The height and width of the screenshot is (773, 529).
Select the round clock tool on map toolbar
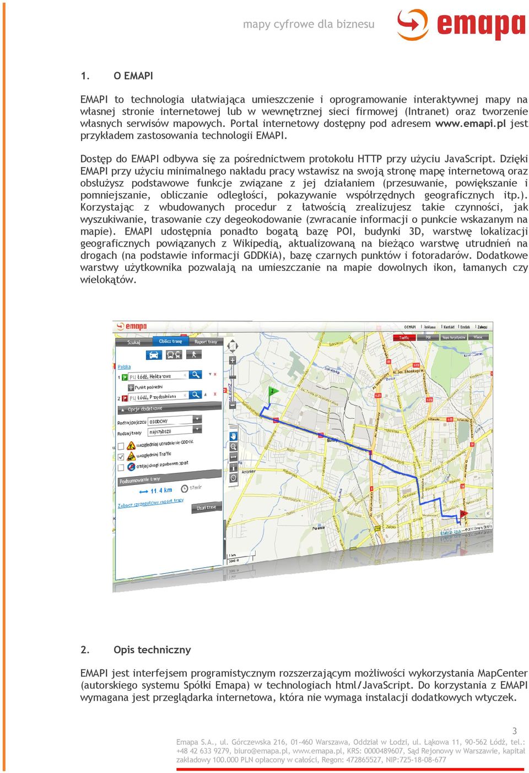(234, 478)
